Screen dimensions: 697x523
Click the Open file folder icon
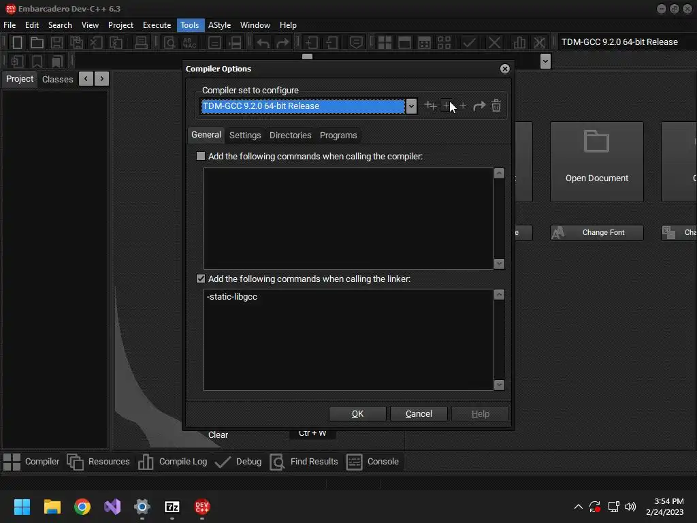[37, 43]
